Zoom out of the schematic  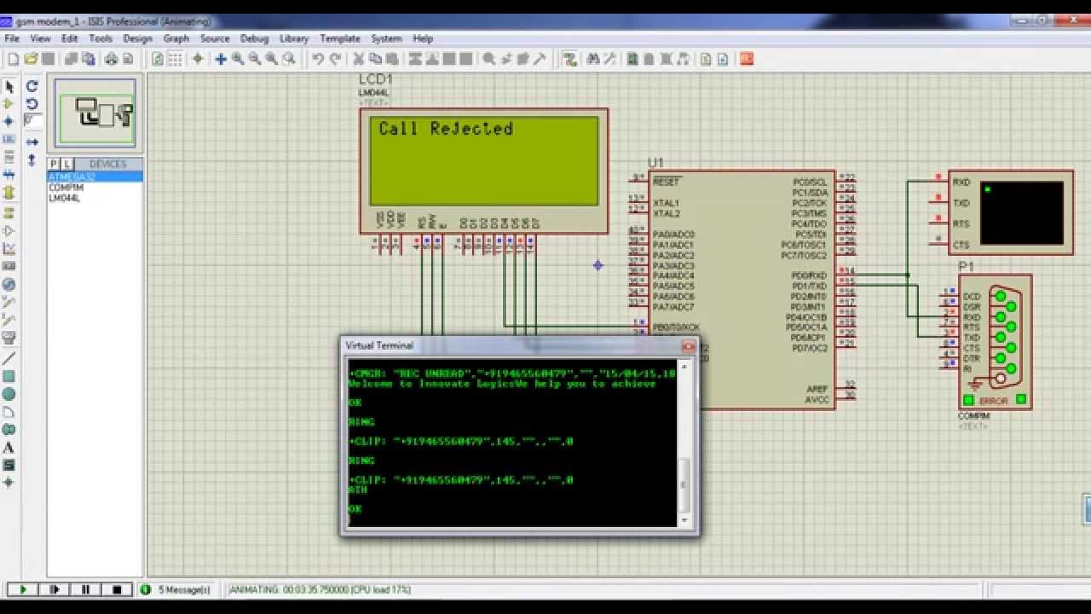(255, 59)
